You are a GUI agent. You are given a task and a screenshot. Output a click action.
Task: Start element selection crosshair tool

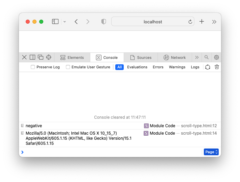pyautogui.click(x=49, y=57)
